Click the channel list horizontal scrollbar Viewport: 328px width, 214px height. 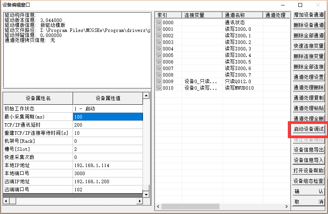coord(222,207)
